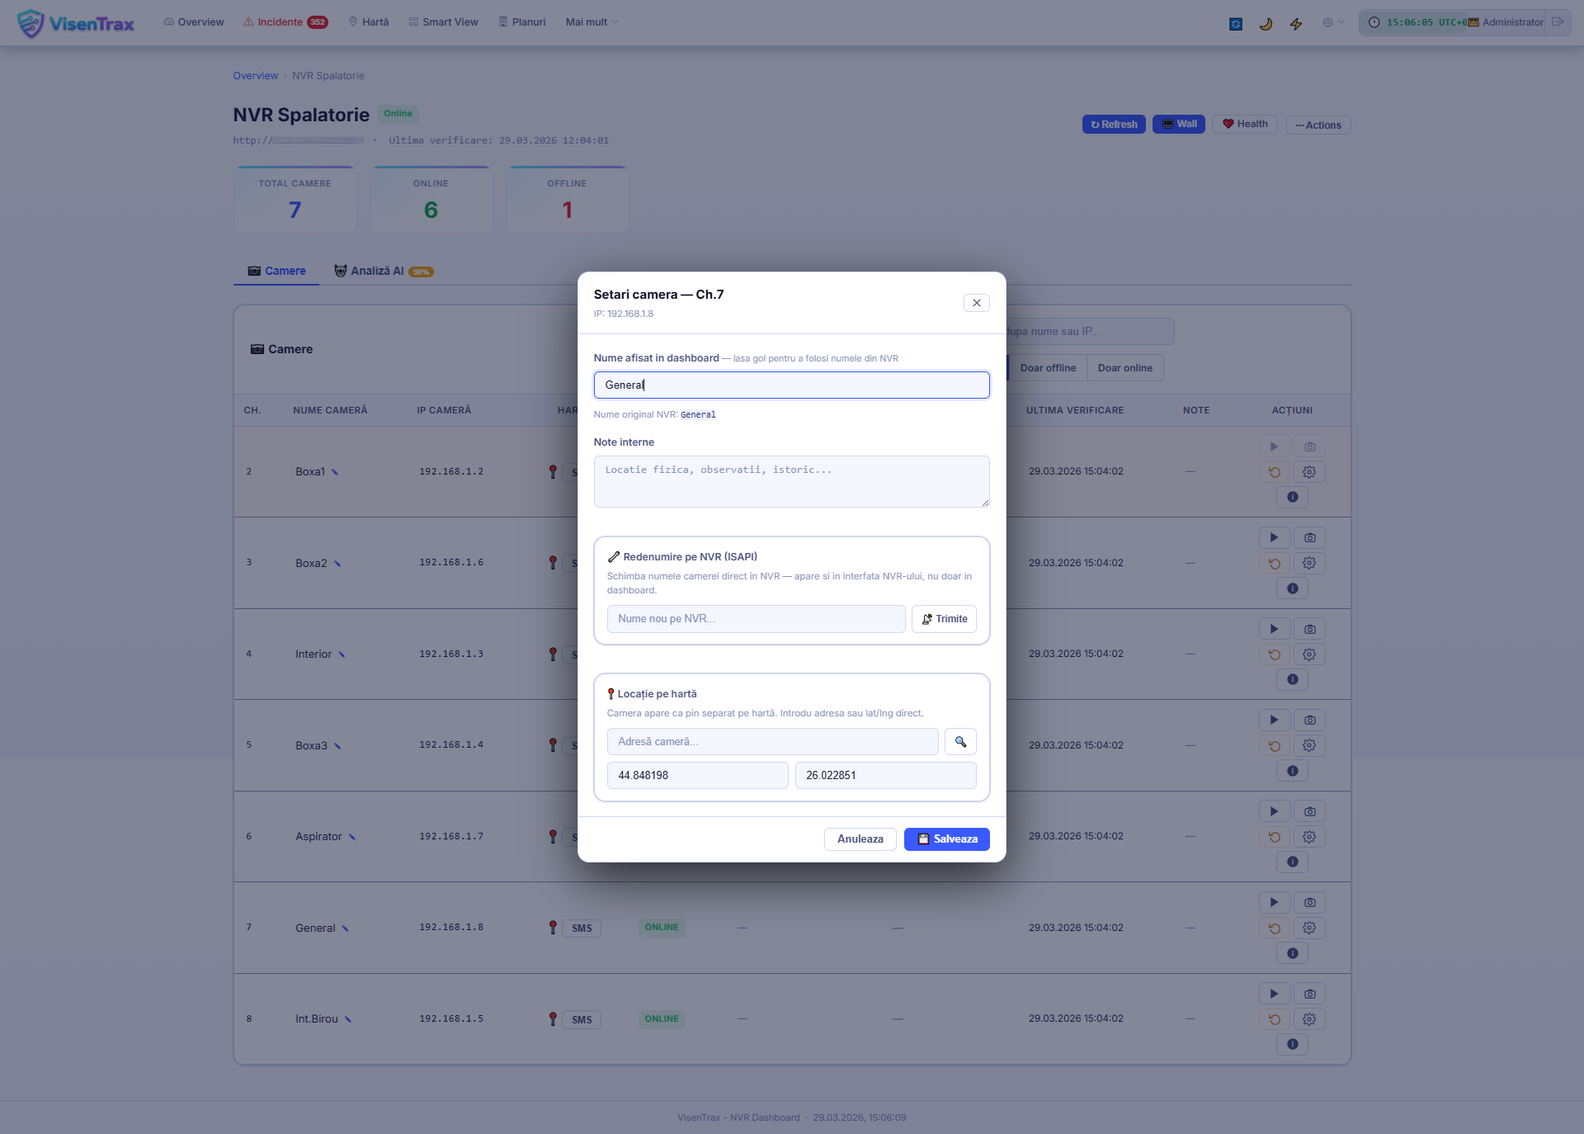The height and width of the screenshot is (1134, 1584).
Task: Click the address search magnifier icon
Action: tap(960, 742)
